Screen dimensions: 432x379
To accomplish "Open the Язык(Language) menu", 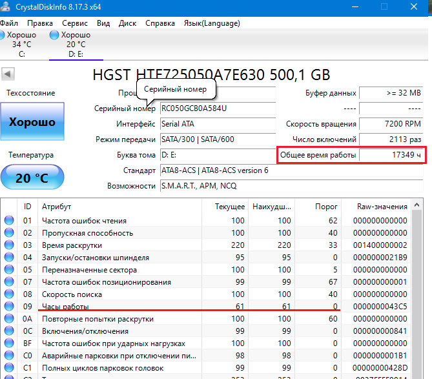I will (x=212, y=23).
